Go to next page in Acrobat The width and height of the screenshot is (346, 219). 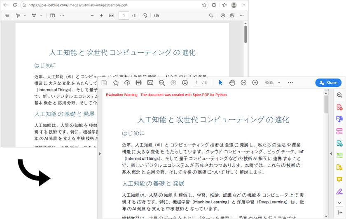(x=185, y=83)
